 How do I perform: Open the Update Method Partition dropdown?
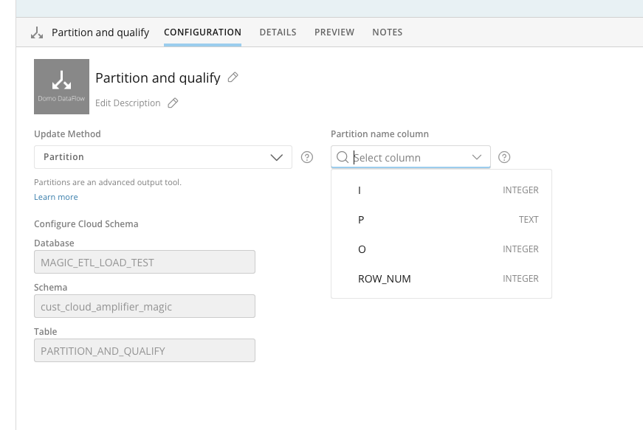pos(162,157)
